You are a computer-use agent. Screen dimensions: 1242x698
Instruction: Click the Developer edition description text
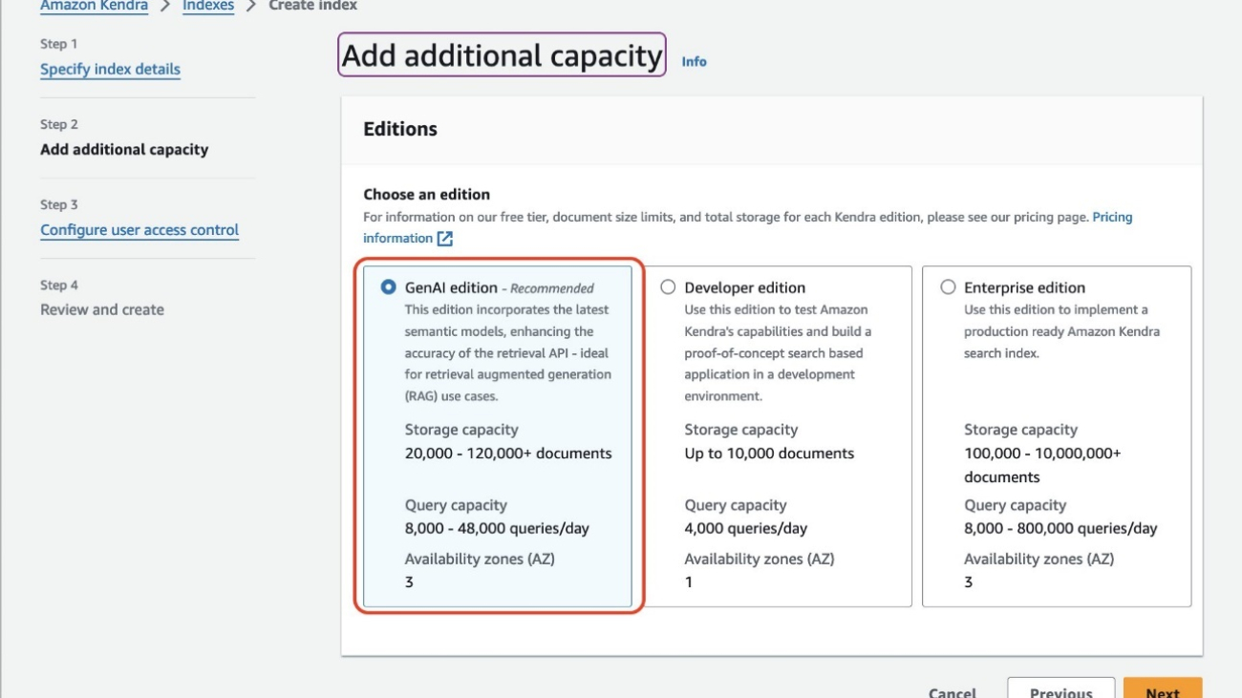coord(778,352)
